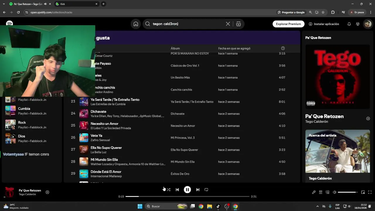This screenshot has height=211, width=375.
Task: Sort by the Álbum column header
Action: point(175,48)
